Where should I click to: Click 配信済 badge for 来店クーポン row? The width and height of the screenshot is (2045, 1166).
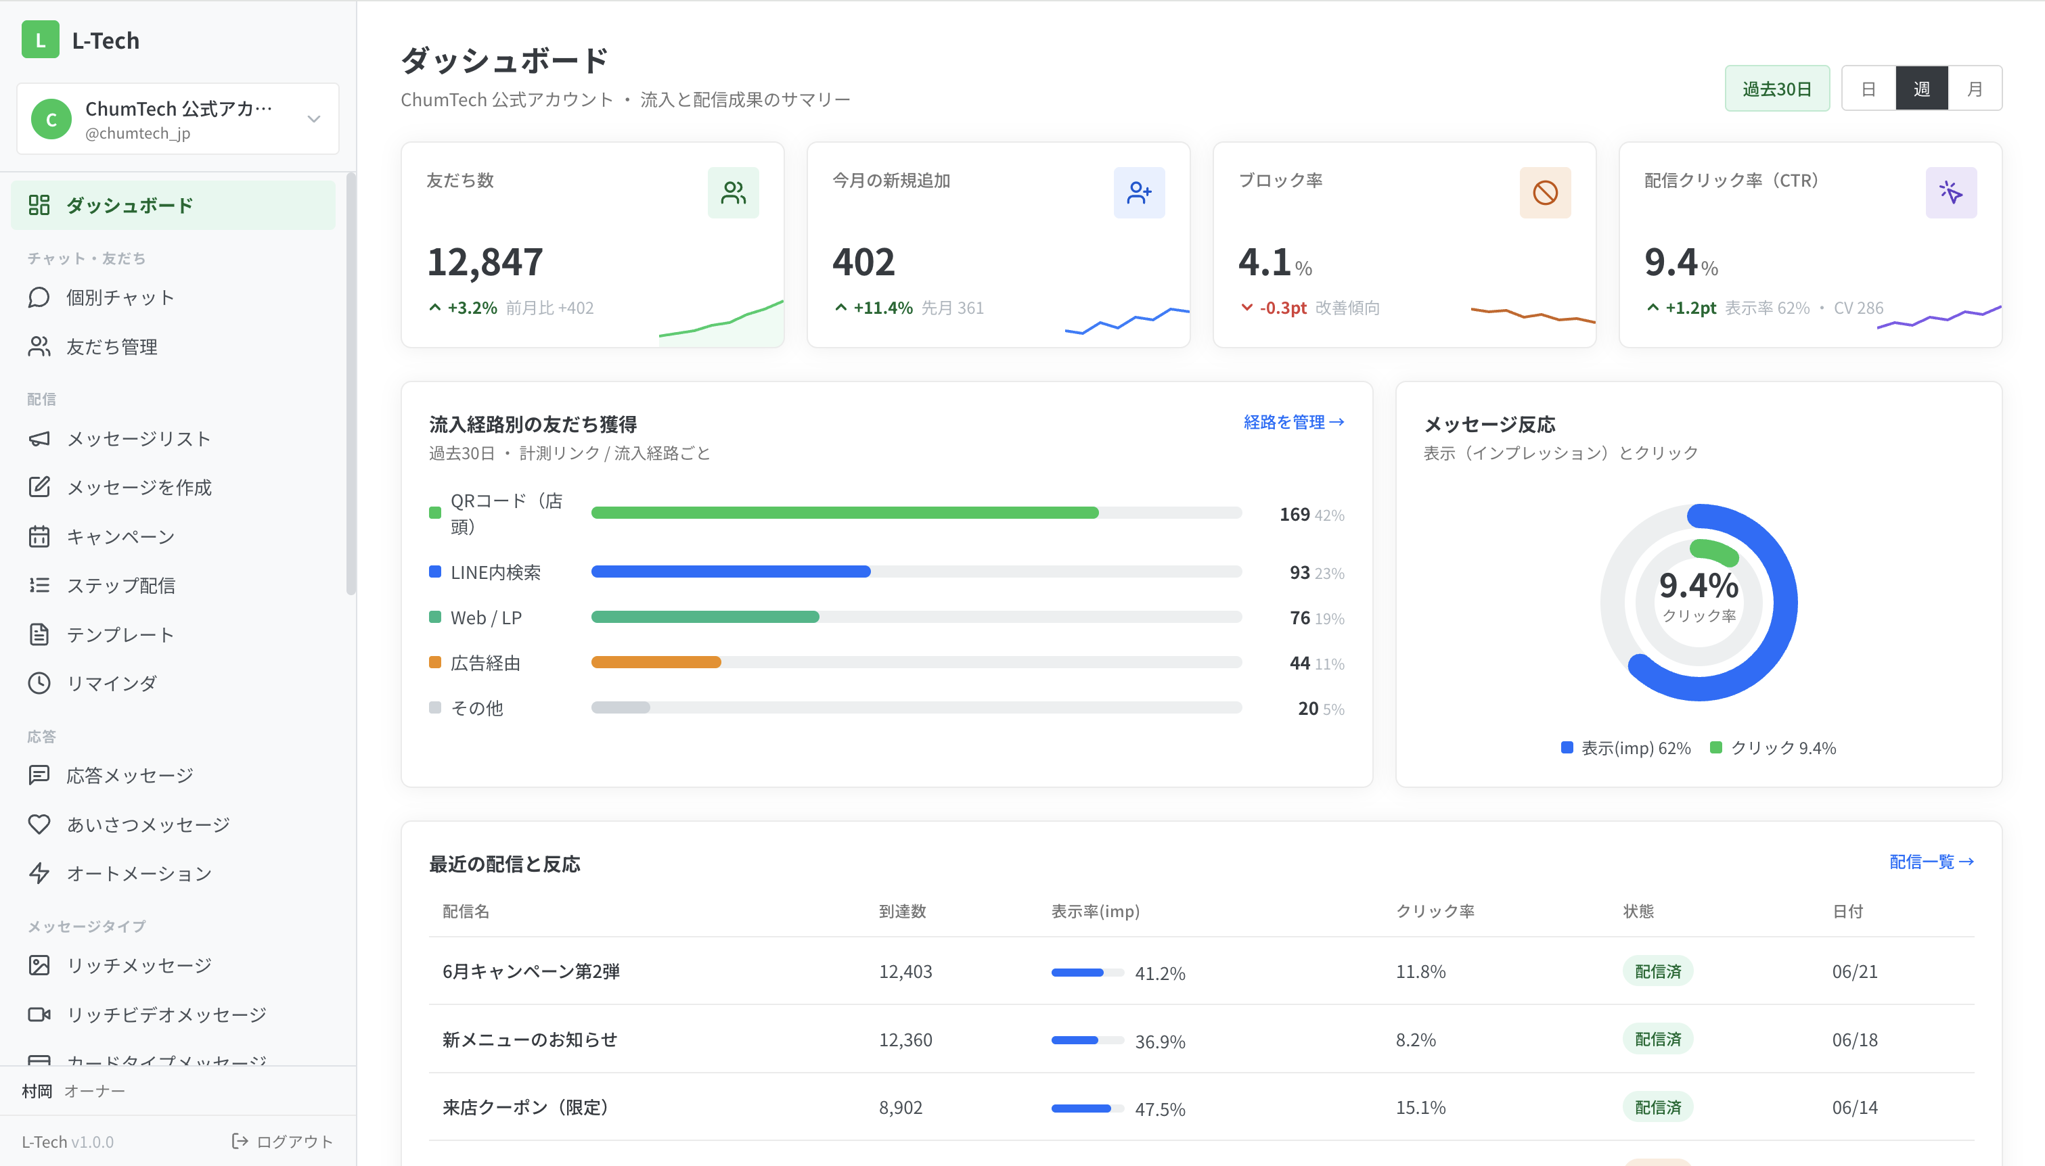click(x=1657, y=1108)
